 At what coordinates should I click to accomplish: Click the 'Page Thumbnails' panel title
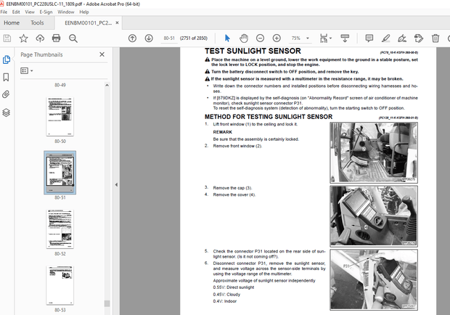pos(41,54)
